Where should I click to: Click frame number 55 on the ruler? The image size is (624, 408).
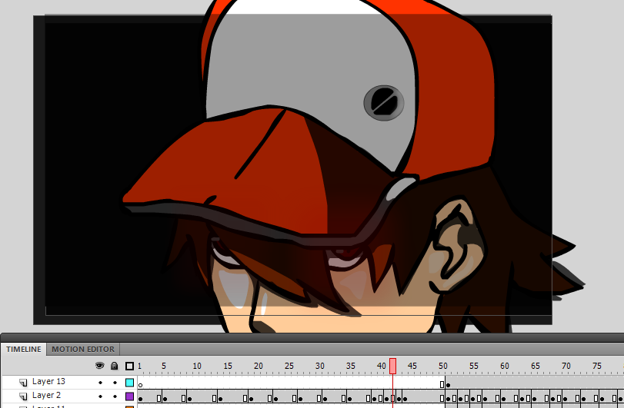(473, 366)
